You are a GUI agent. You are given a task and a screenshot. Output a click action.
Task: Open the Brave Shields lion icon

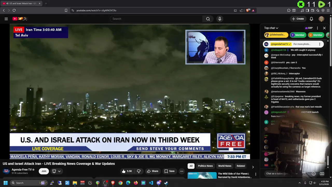[248, 10]
